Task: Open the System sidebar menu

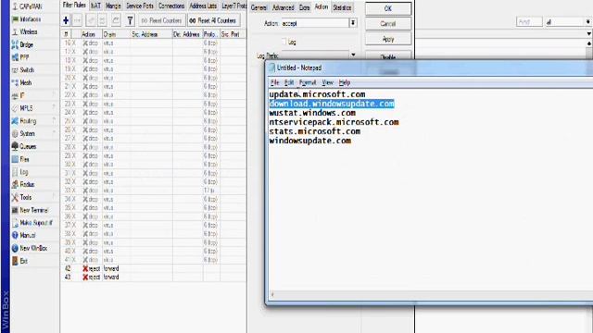Action: [24, 133]
